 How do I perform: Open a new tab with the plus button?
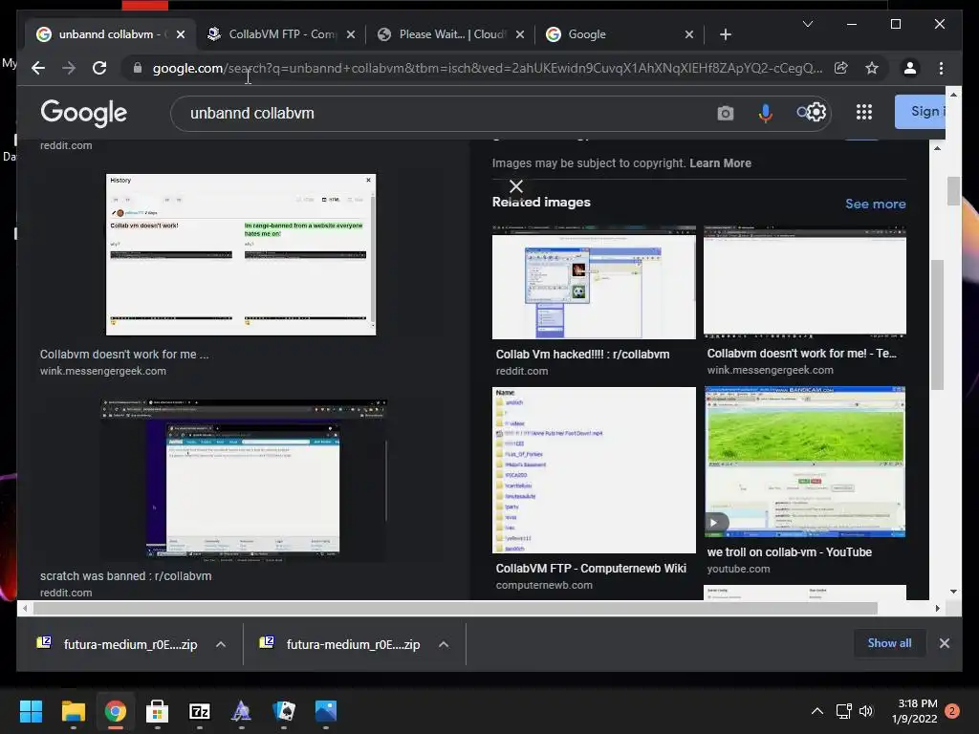coord(725,34)
